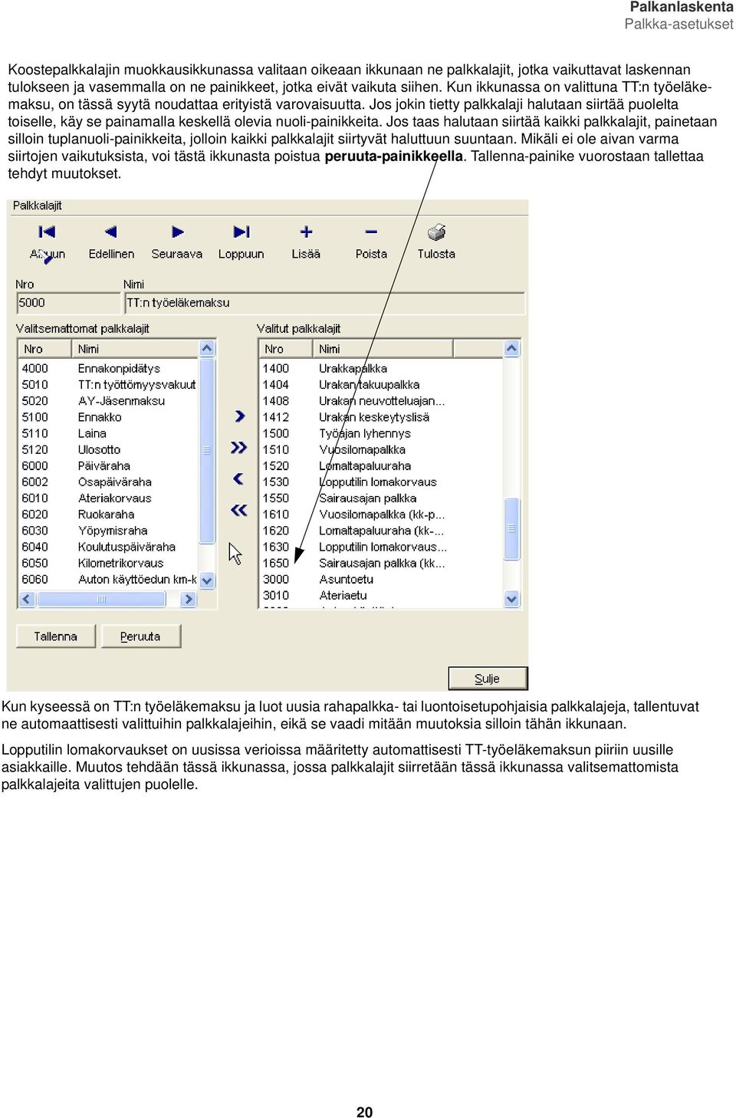Go to next record with Seuraava
The image size is (736, 1118).
(x=177, y=242)
